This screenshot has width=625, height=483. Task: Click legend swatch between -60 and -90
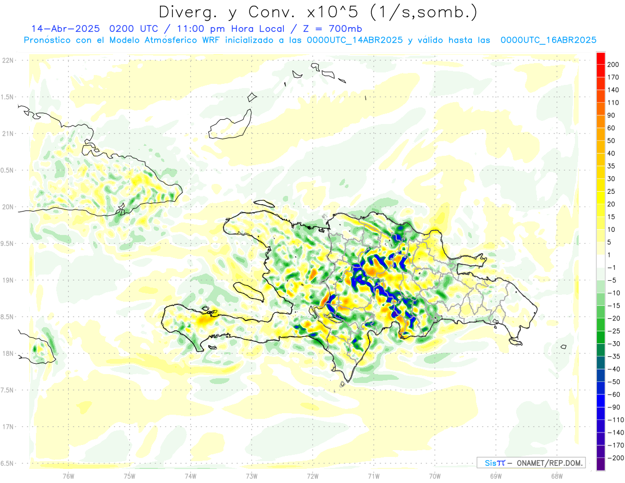pyautogui.click(x=601, y=401)
